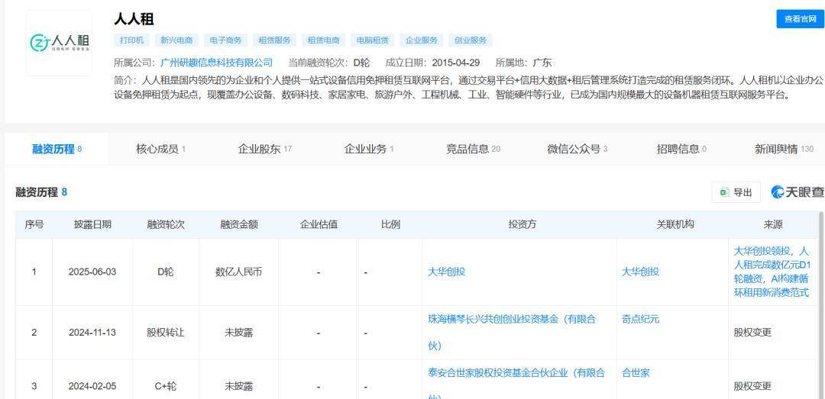825x399 pixels.
Task: Select the 招聘信息 tab
Action: [681, 149]
